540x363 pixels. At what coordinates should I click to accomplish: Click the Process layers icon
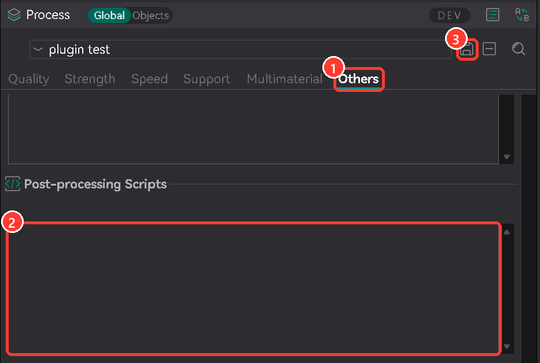pos(14,15)
